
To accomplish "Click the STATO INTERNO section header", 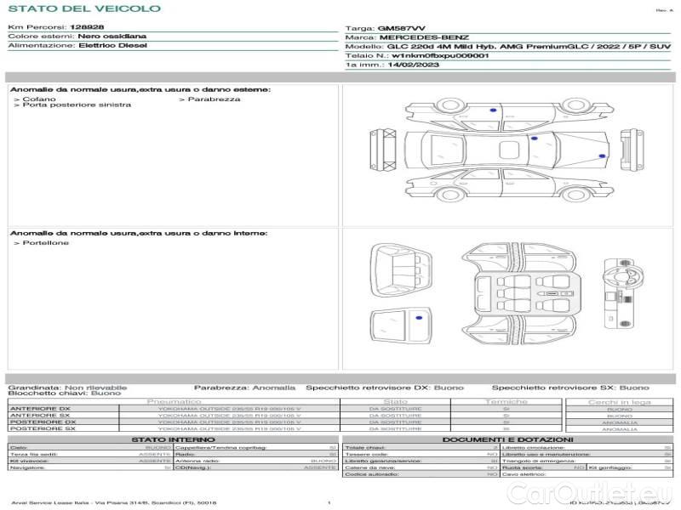I will click(168, 439).
